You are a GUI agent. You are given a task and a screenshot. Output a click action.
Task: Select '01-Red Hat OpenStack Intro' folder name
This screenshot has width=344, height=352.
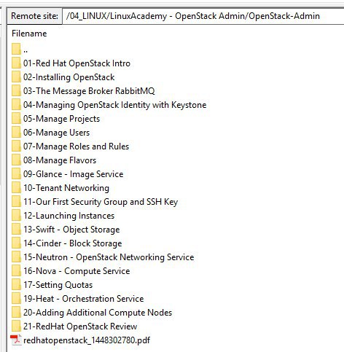77,63
